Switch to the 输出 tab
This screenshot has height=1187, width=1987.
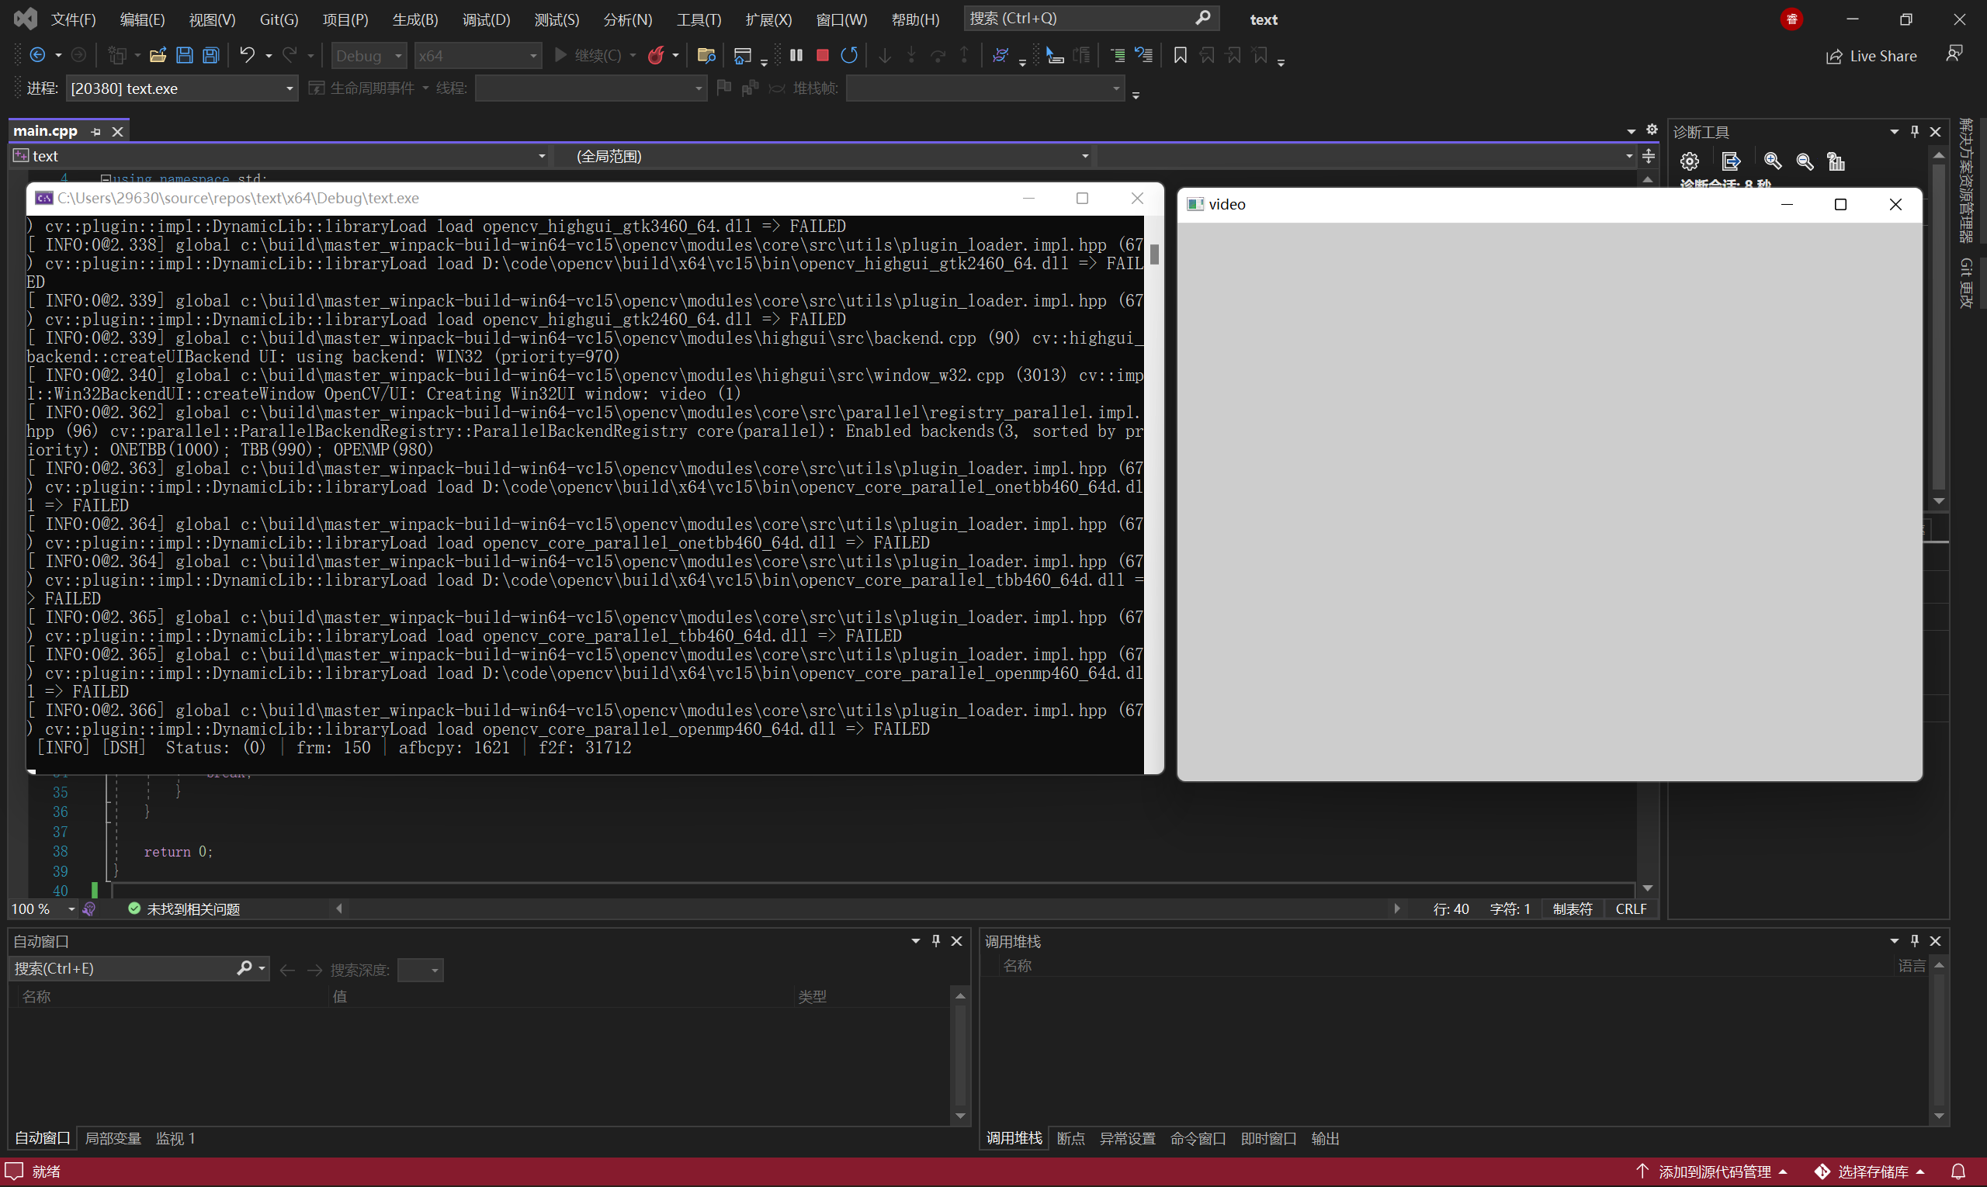(1325, 1138)
